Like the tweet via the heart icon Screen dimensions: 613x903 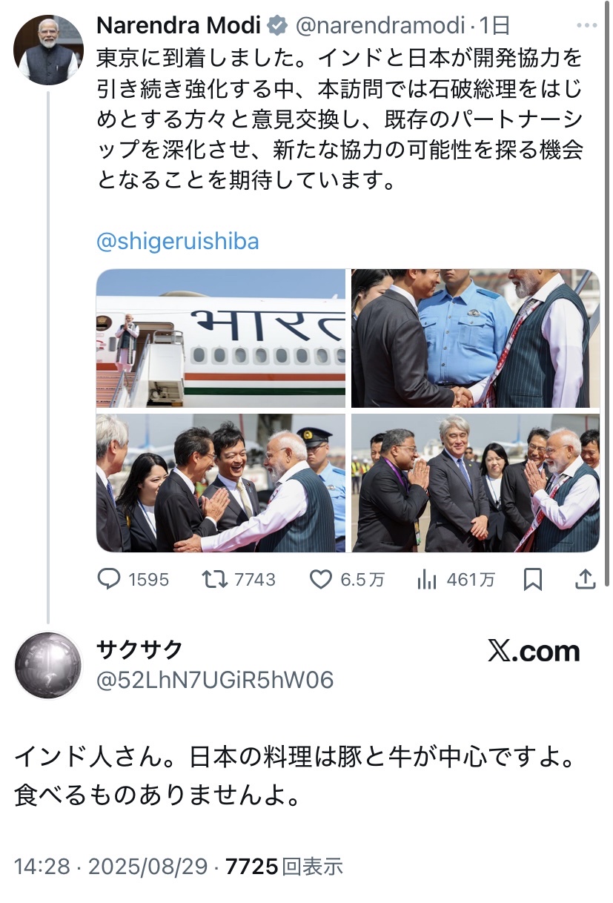[x=321, y=579]
